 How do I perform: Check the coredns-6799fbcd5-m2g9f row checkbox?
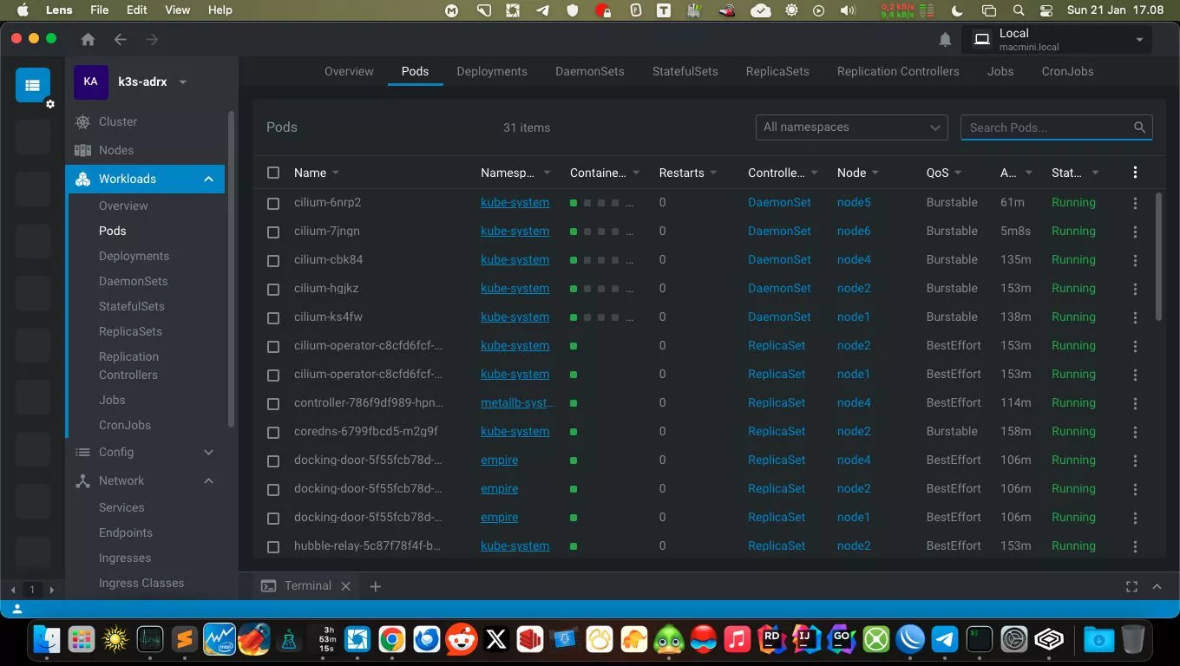(273, 432)
